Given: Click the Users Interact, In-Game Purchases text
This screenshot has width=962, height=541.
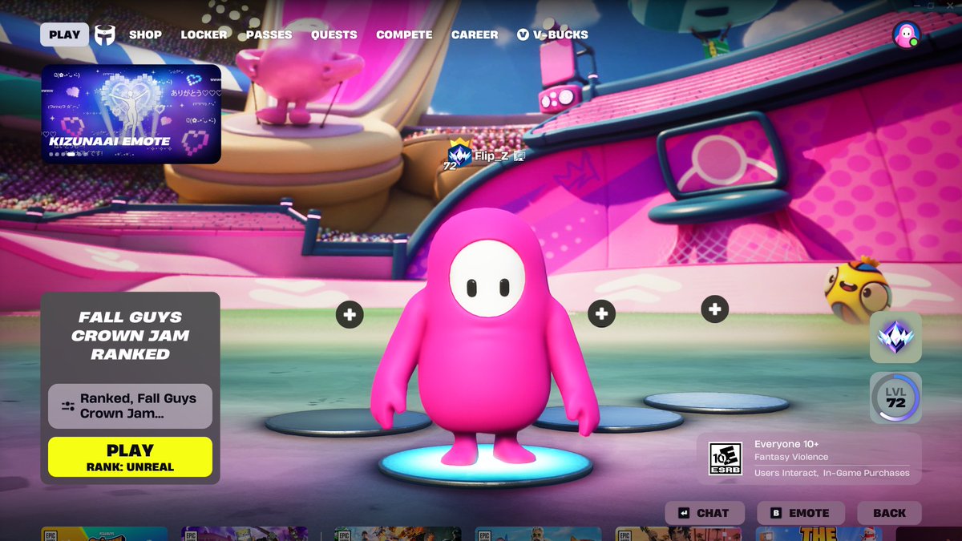Looking at the screenshot, I should [x=832, y=473].
